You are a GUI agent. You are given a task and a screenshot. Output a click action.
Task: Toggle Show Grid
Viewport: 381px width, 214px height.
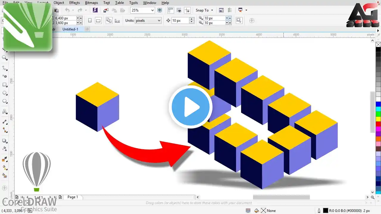tap(179, 10)
